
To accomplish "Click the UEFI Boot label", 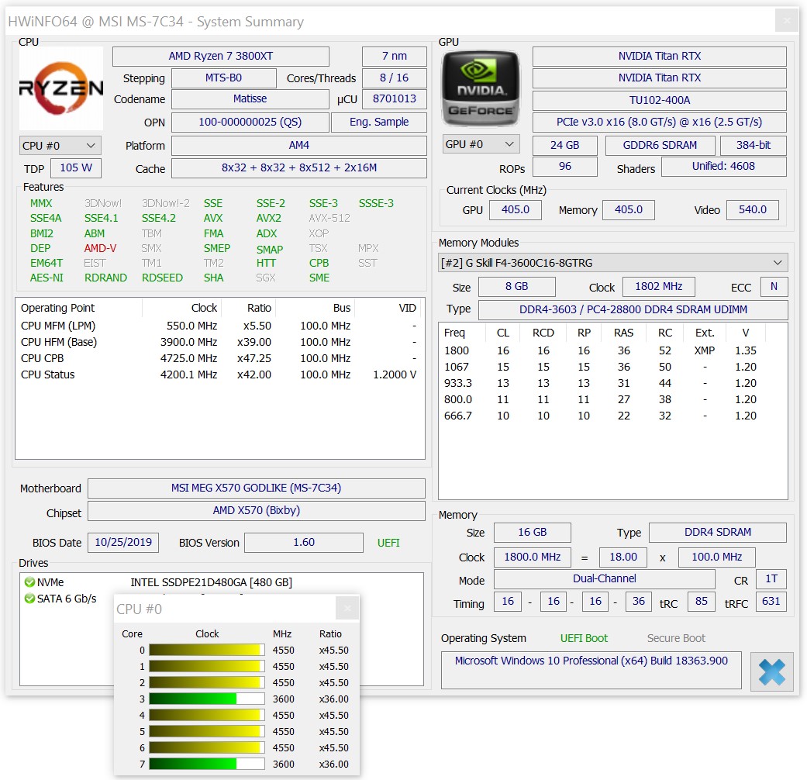I will (x=584, y=638).
